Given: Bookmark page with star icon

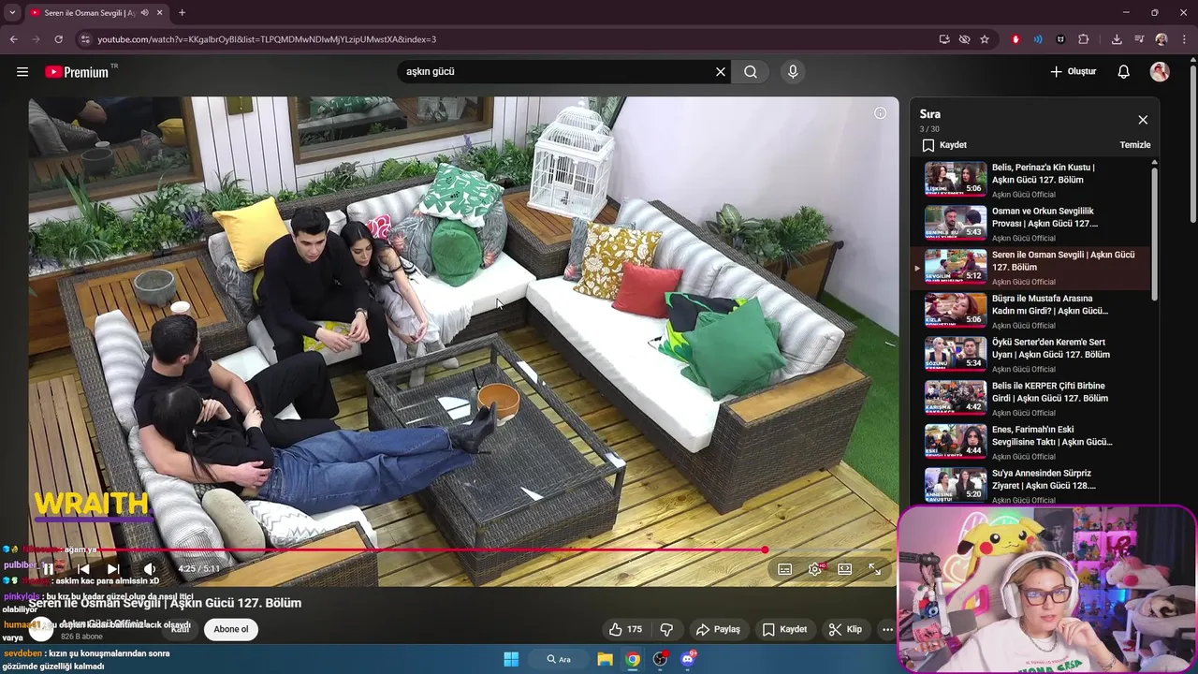Looking at the screenshot, I should click(985, 39).
